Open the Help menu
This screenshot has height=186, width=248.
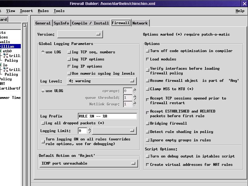point(240,11)
